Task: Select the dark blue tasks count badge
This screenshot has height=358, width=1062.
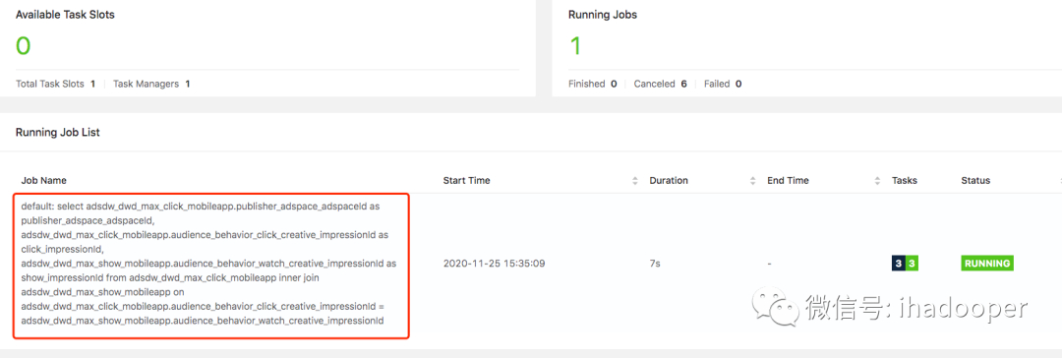Action: tap(898, 264)
